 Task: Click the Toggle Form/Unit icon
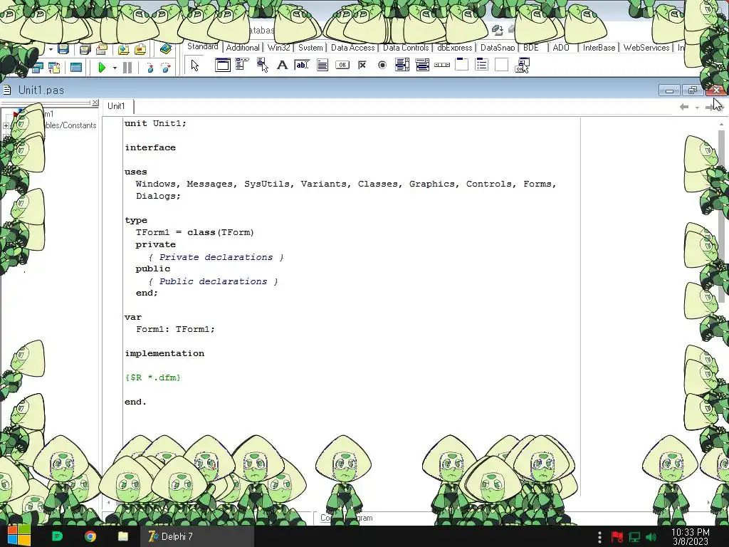click(x=54, y=68)
